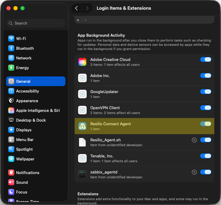Image resolution: width=221 pixels, height=205 pixels.
Task: Click the Network globe icon
Action: point(11,58)
